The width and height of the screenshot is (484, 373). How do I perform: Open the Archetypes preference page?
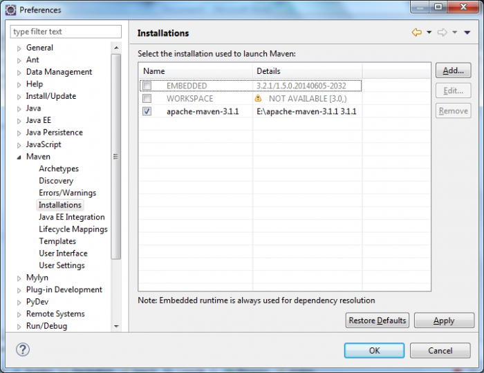click(x=59, y=169)
